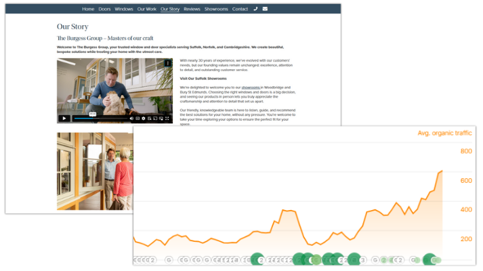Click the 'Our Story' page heading
This screenshot has height=271, width=483.
(72, 26)
